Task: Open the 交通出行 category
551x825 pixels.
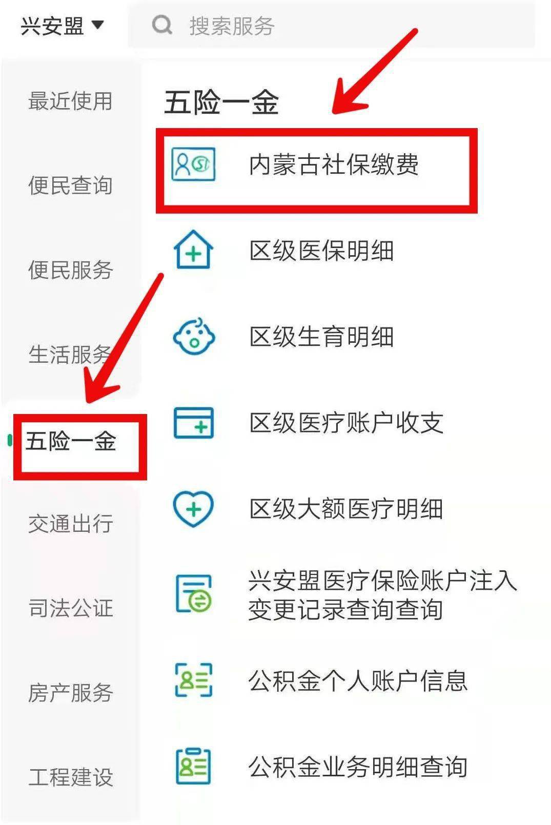Action: [x=70, y=524]
